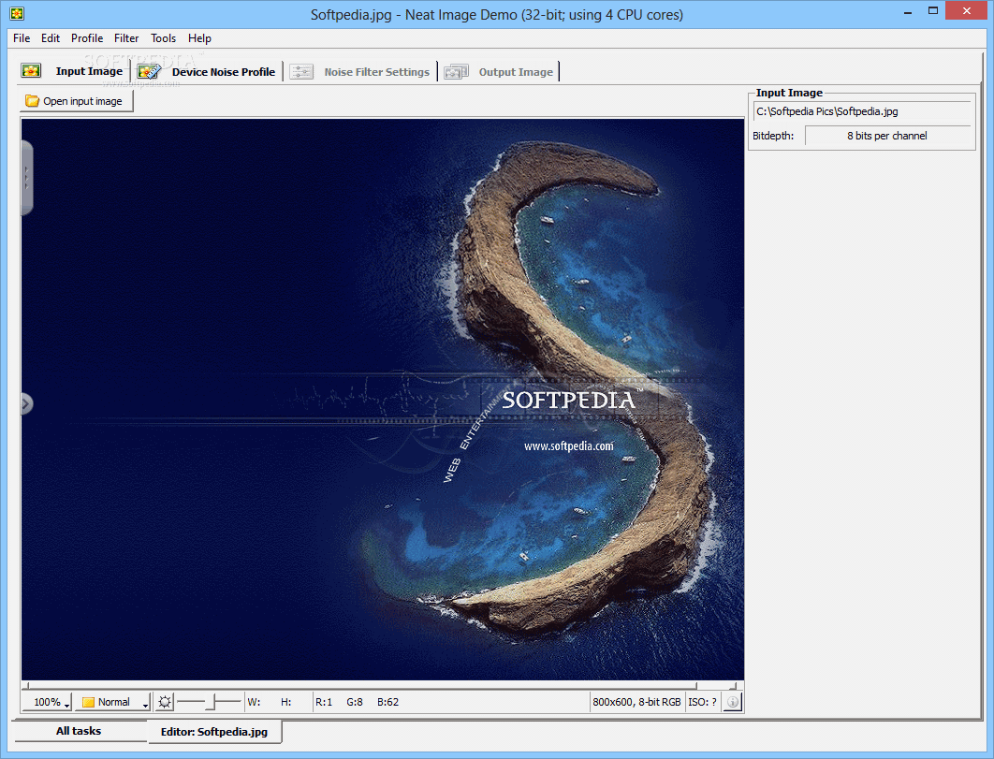Click the input image file path field

(862, 111)
